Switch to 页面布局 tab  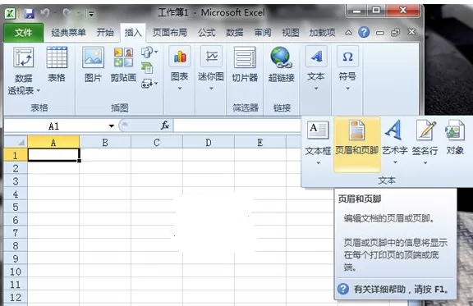click(x=169, y=33)
